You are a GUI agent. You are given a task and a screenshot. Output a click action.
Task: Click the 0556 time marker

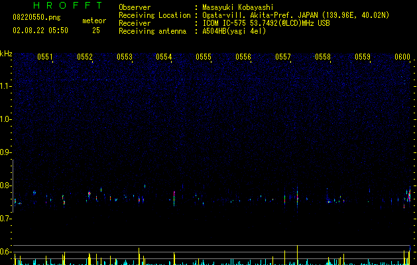click(x=243, y=57)
